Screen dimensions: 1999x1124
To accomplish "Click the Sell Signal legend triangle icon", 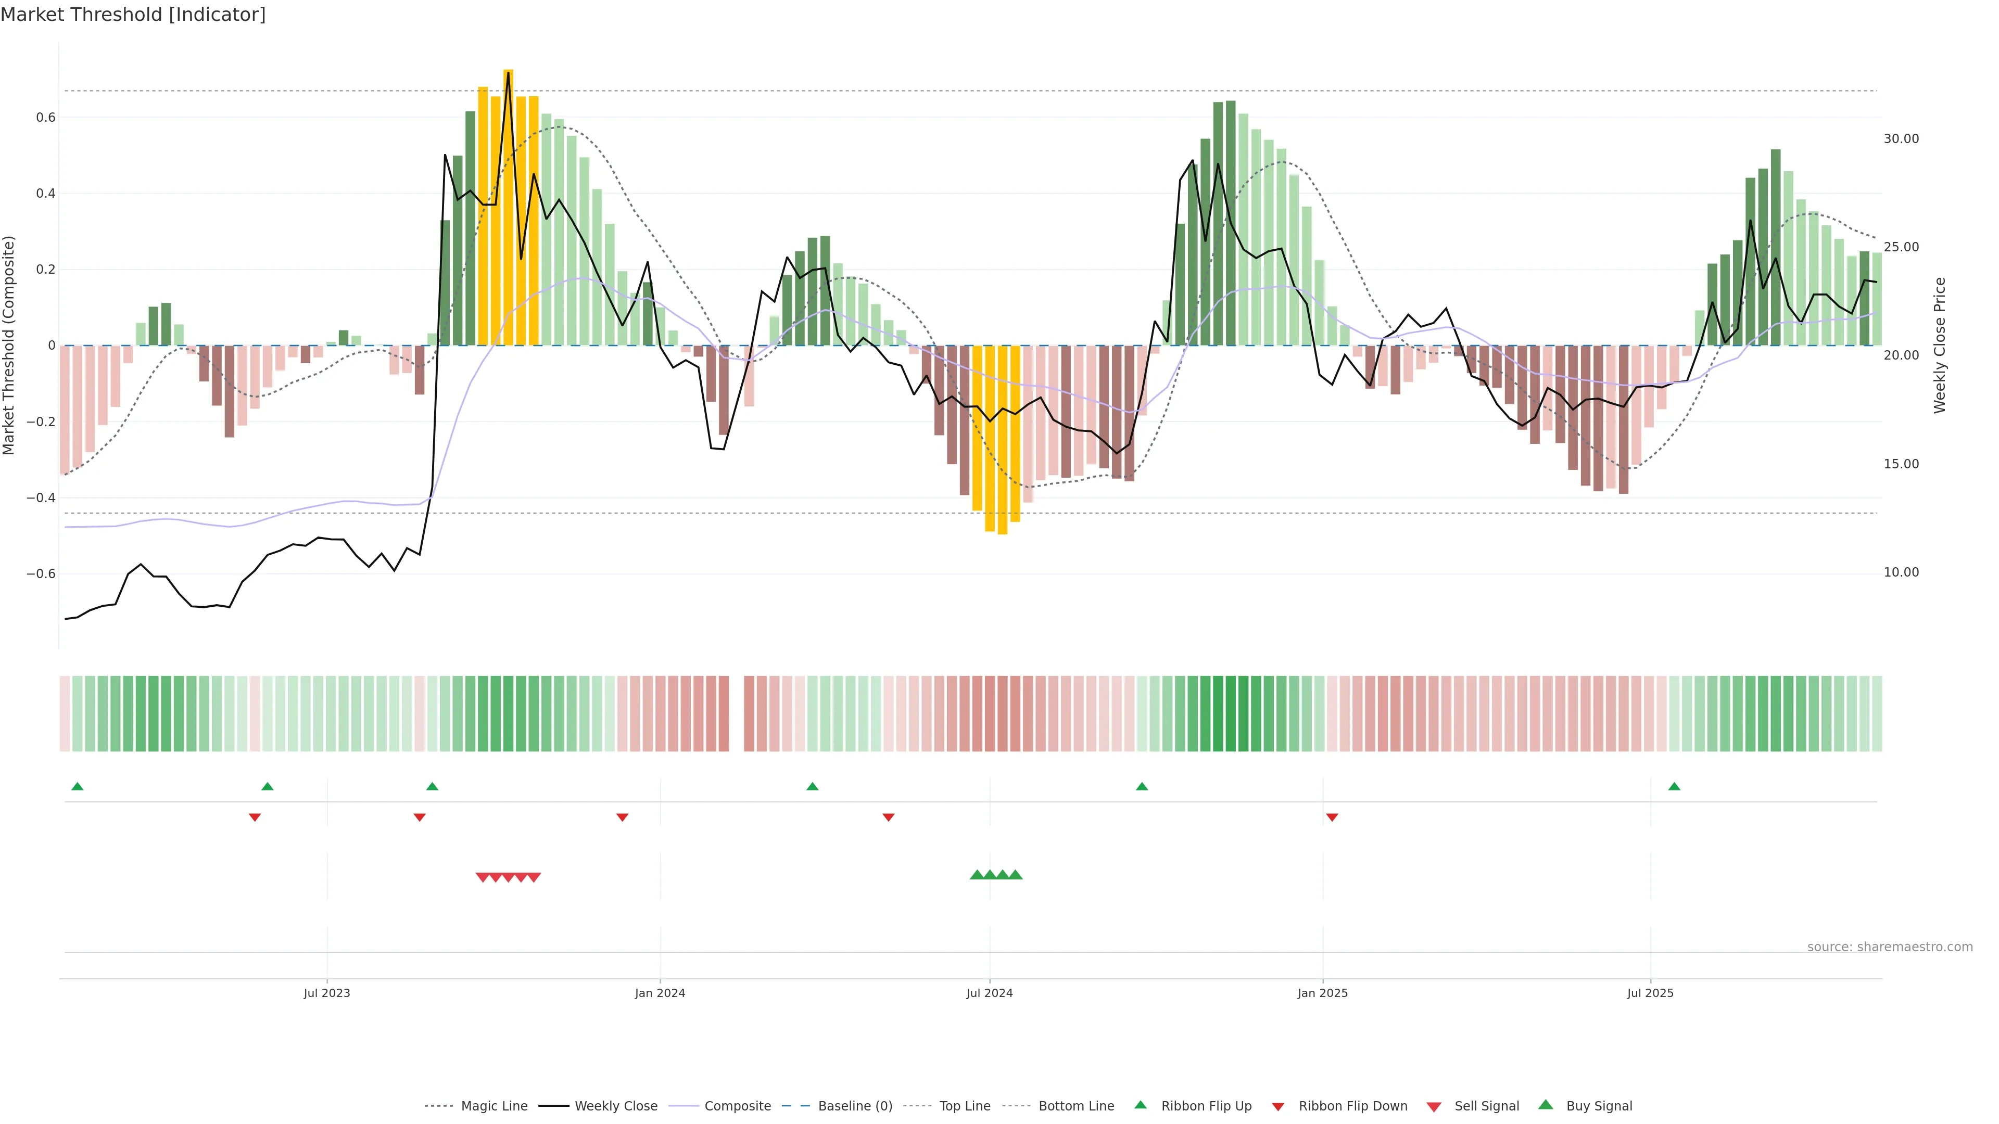I will point(1433,1107).
